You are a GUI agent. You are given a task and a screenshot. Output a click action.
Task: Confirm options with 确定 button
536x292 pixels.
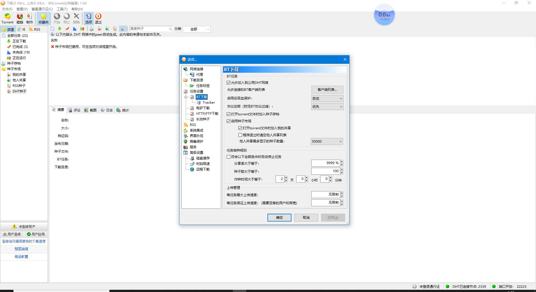pyautogui.click(x=279, y=218)
